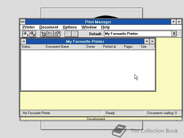Click the Document Name column header
184x138 pixels.
(x=65, y=47)
